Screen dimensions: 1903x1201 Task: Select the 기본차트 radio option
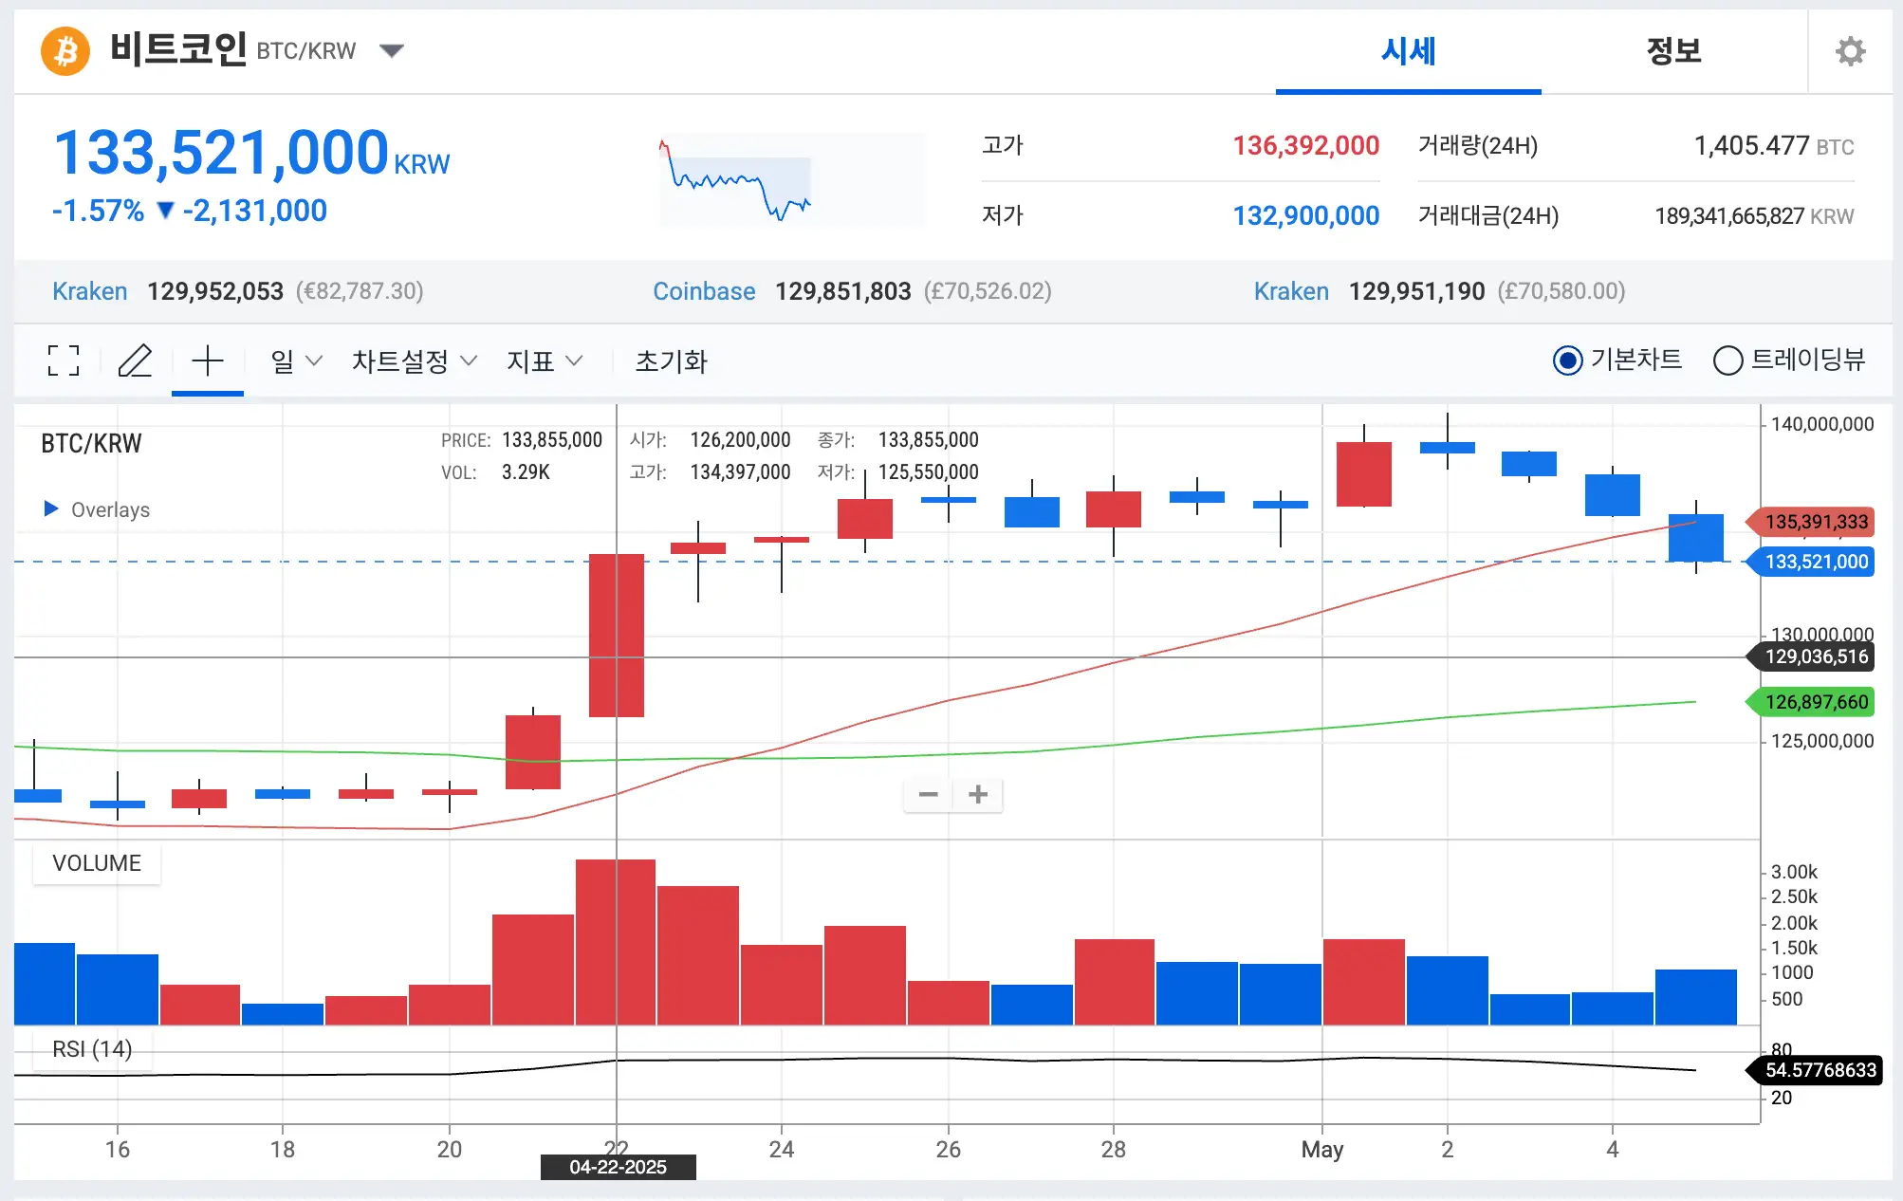coord(1568,360)
